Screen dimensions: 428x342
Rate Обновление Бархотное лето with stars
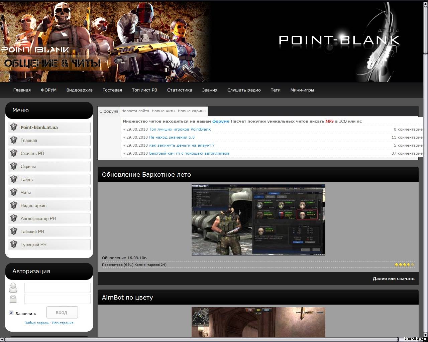coord(404,265)
